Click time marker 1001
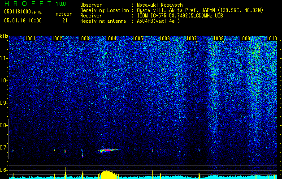The height and width of the screenshot is (179, 282). [30, 38]
